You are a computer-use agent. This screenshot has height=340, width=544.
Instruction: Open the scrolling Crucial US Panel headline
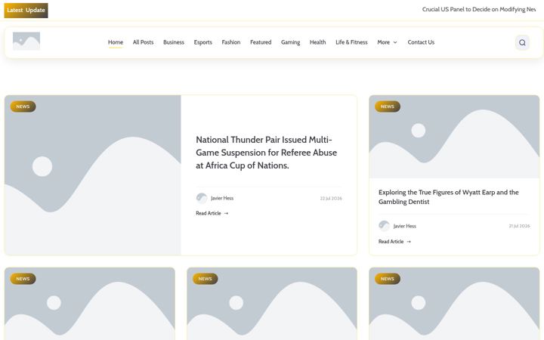point(479,9)
